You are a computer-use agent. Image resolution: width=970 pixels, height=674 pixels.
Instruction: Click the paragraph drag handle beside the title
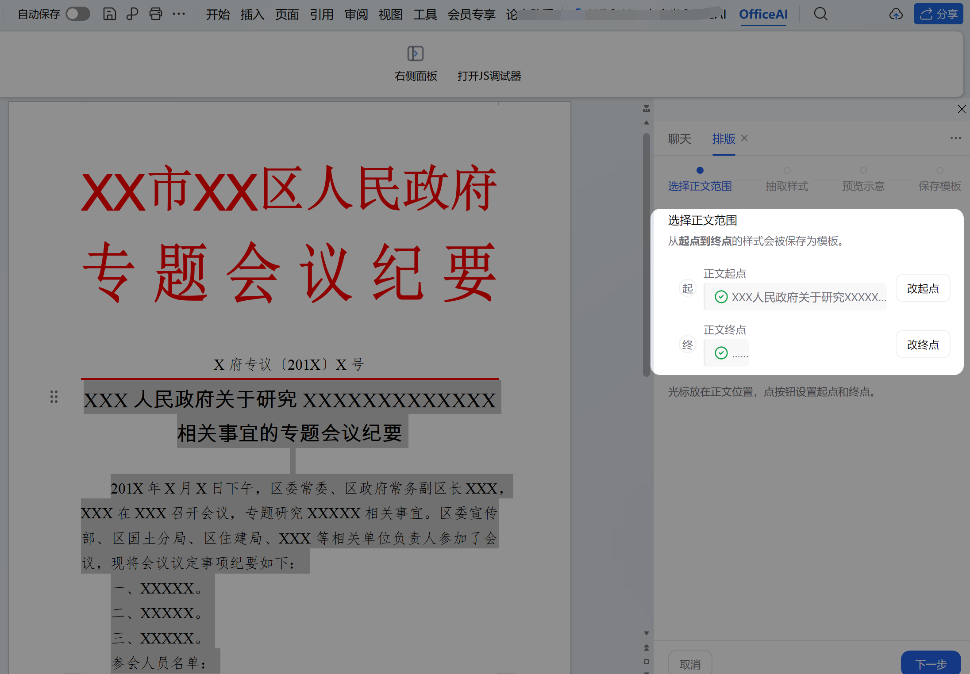54,397
